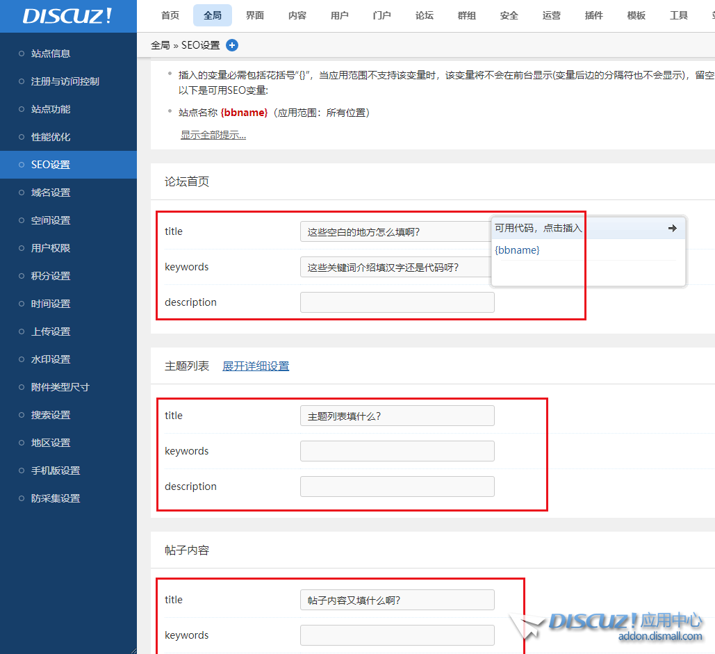Open 防采集设置 in the sidebar
Viewport: 715px width, 654px height.
click(56, 498)
